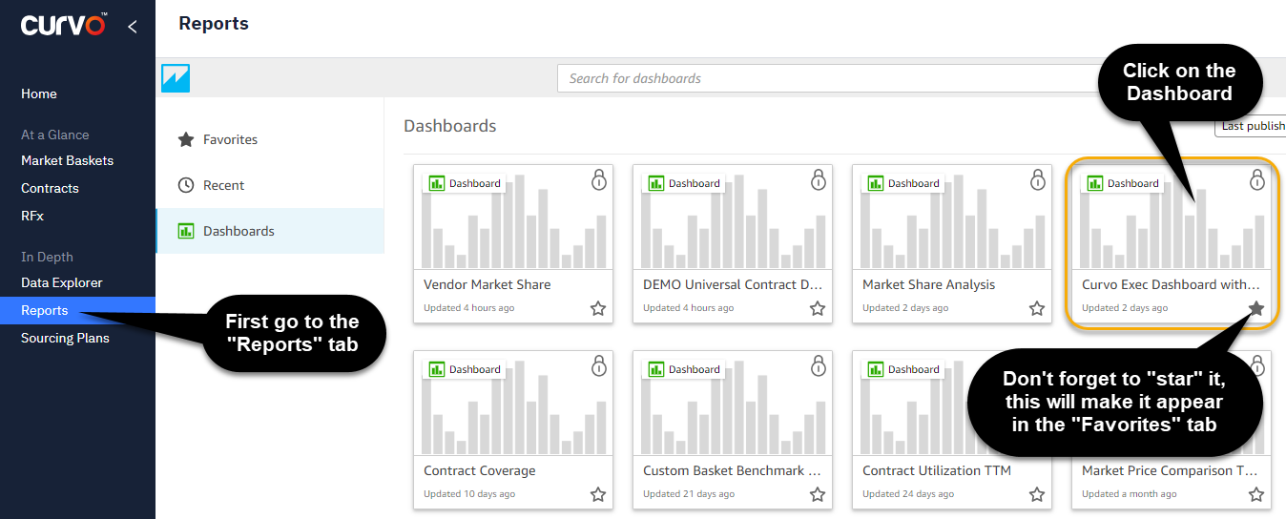Open the Contract Coverage dashboard thumbnail
This screenshot has width=1286, height=519.
click(x=515, y=404)
